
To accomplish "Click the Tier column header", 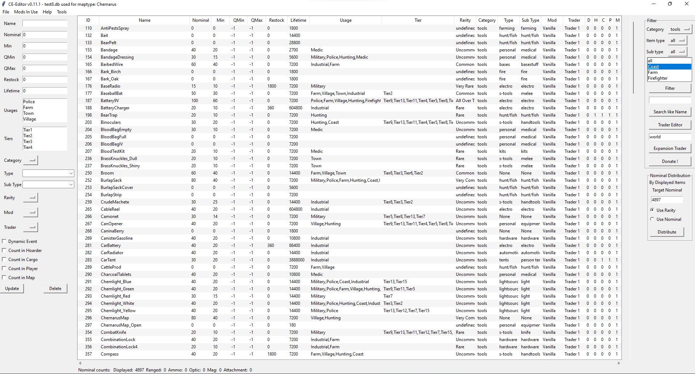I will point(418,20).
